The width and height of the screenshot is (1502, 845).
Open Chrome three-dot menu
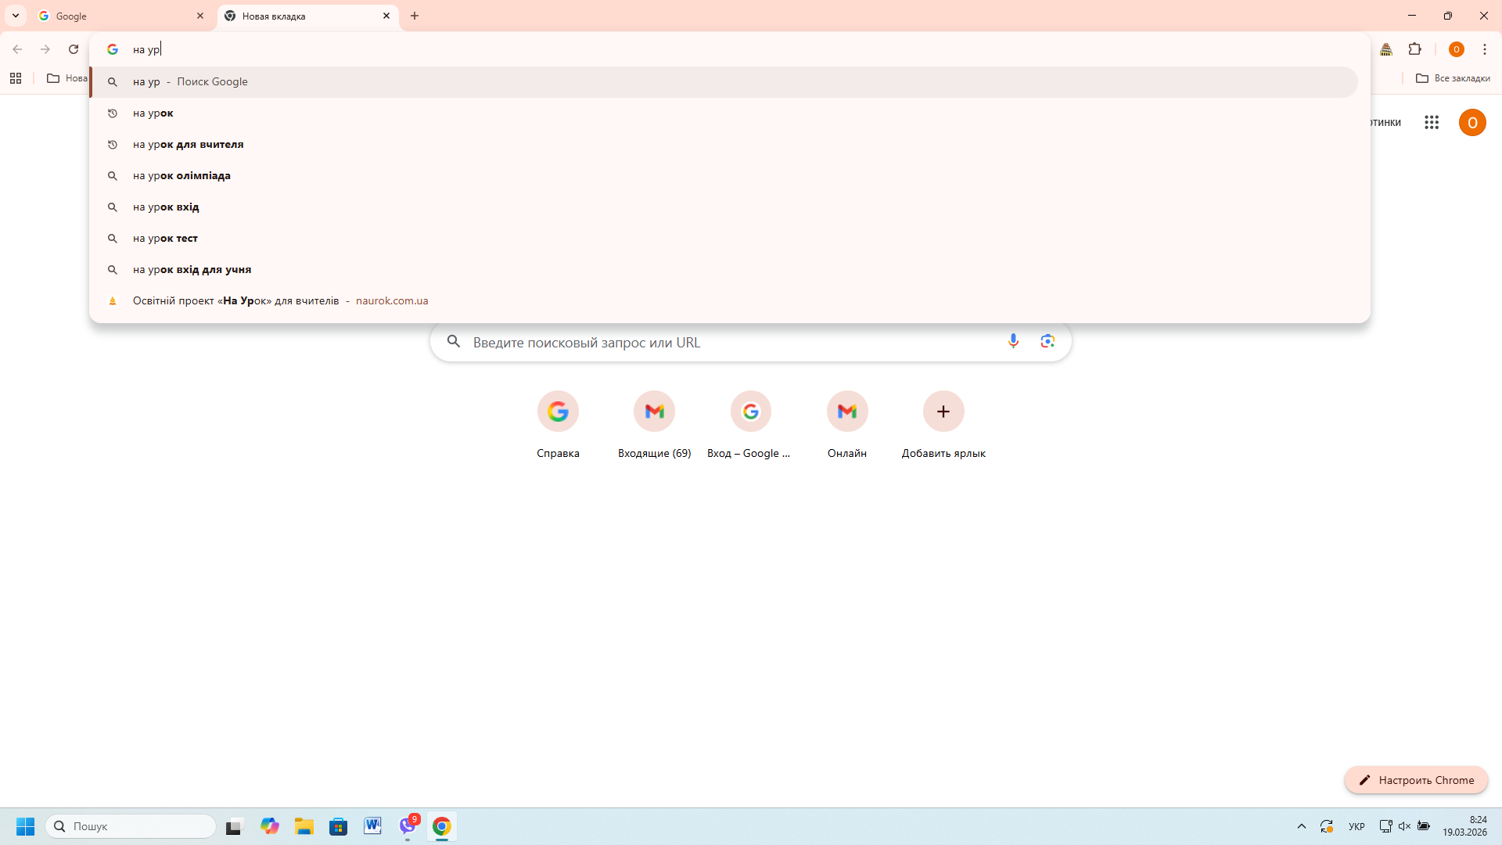(1484, 49)
